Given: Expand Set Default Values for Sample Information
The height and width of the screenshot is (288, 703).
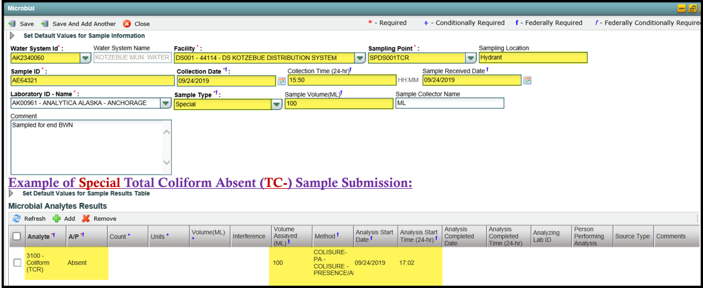Looking at the screenshot, I should [x=12, y=36].
